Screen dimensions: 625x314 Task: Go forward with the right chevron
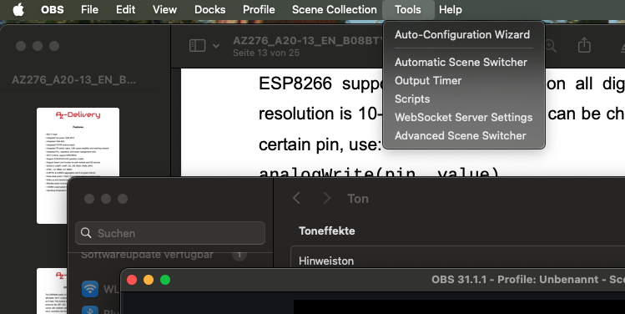coord(327,198)
